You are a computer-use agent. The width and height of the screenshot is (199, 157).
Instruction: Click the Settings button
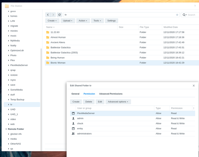point(111,21)
